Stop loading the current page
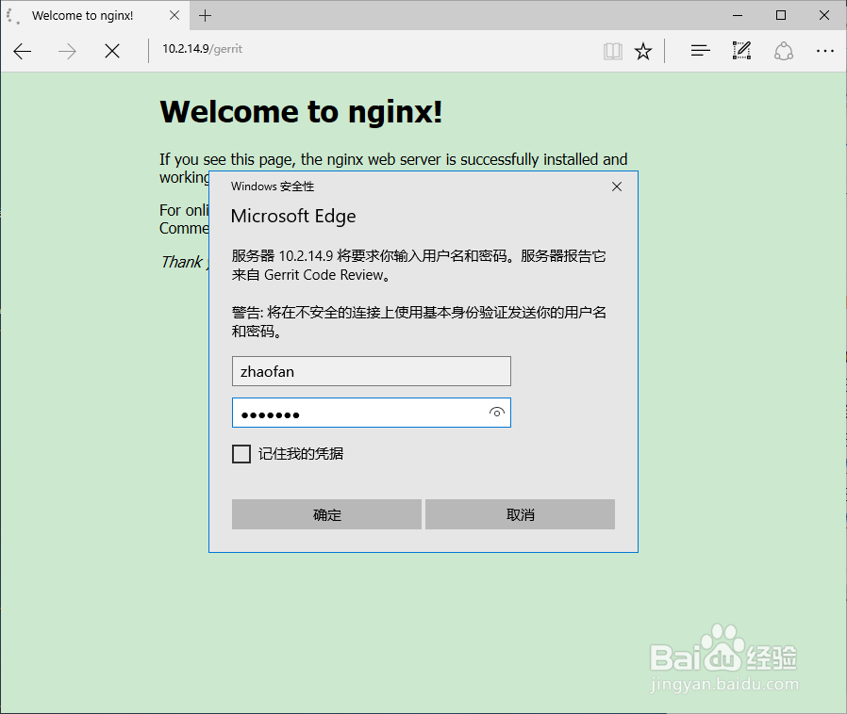 111,51
